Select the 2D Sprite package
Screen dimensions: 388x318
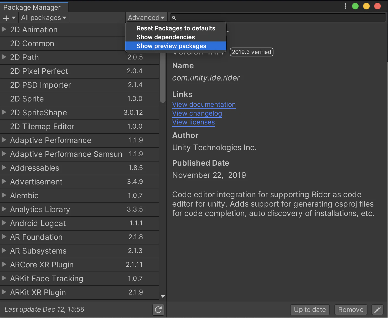pos(79,99)
